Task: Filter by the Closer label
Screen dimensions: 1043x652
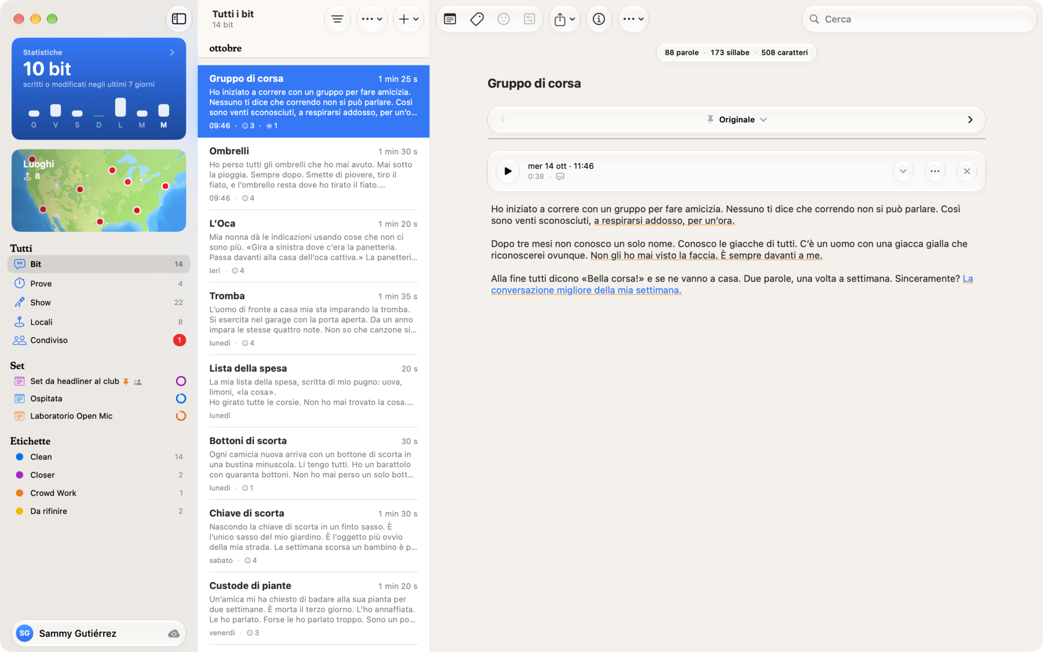Action: pyautogui.click(x=99, y=475)
